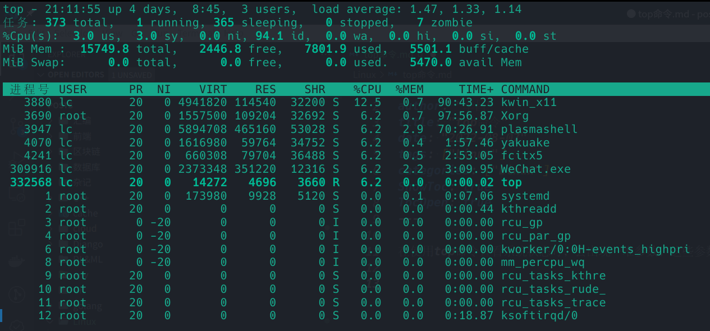Select the WeChat.exe process name
This screenshot has width=710, height=331.
point(536,169)
